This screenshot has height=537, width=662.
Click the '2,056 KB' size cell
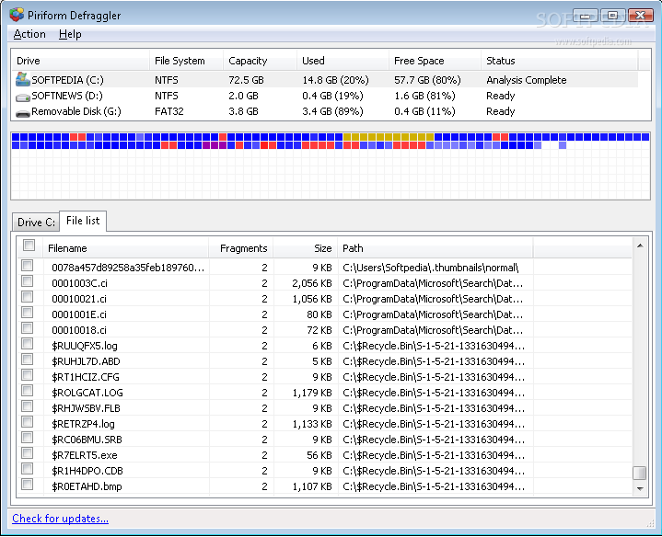pos(311,283)
